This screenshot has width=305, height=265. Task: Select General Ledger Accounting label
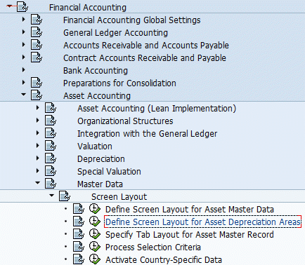click(115, 33)
